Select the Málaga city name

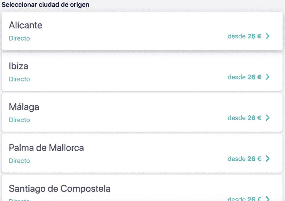click(x=24, y=107)
